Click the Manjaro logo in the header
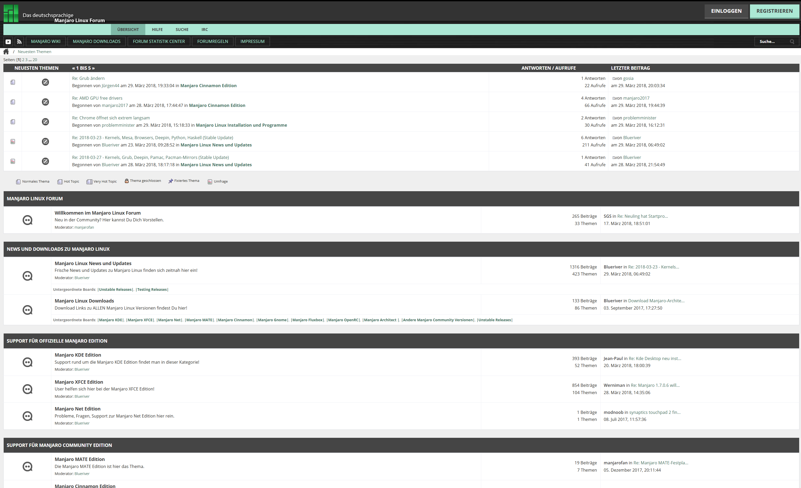Image resolution: width=801 pixels, height=488 pixels. pos(11,13)
